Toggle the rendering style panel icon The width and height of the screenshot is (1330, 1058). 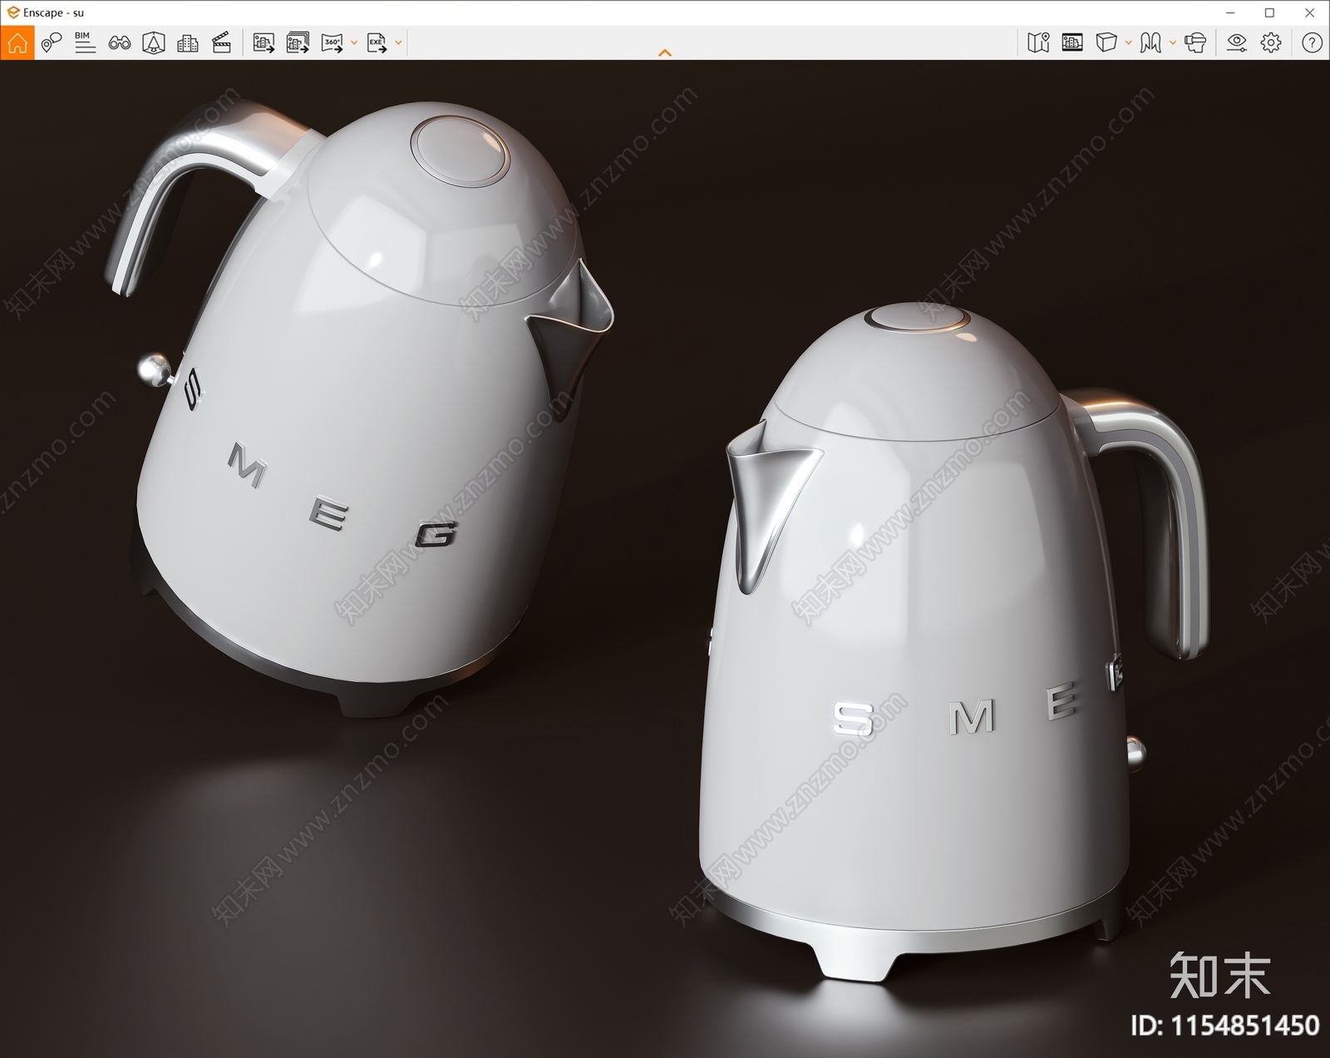(1072, 42)
